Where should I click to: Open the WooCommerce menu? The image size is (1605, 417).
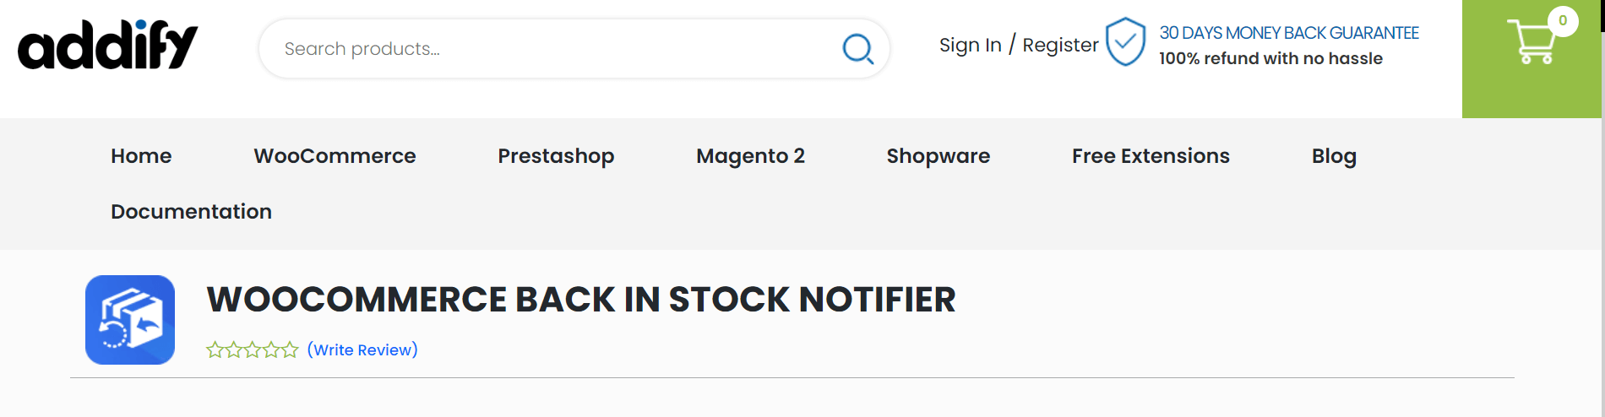tap(335, 156)
